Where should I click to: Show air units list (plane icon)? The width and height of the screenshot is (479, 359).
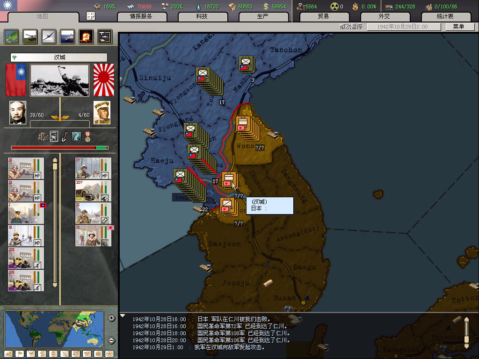click(x=49, y=36)
